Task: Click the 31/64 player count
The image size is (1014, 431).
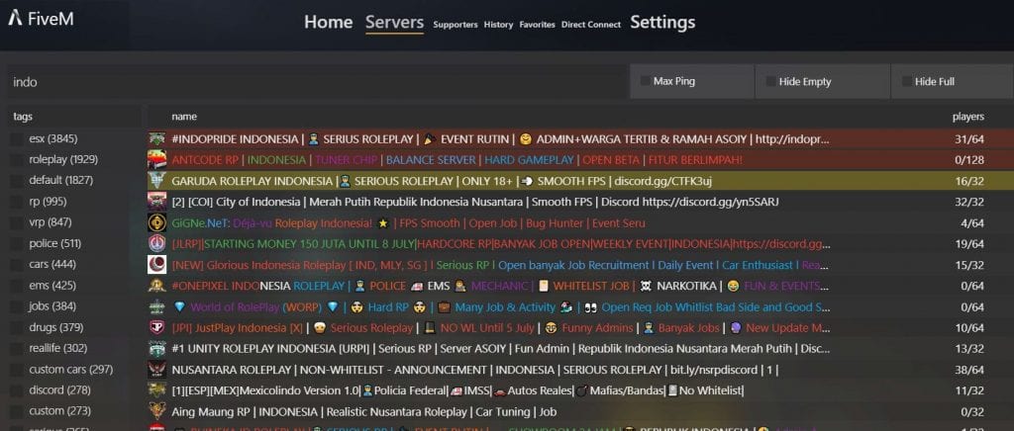Action: click(x=969, y=138)
